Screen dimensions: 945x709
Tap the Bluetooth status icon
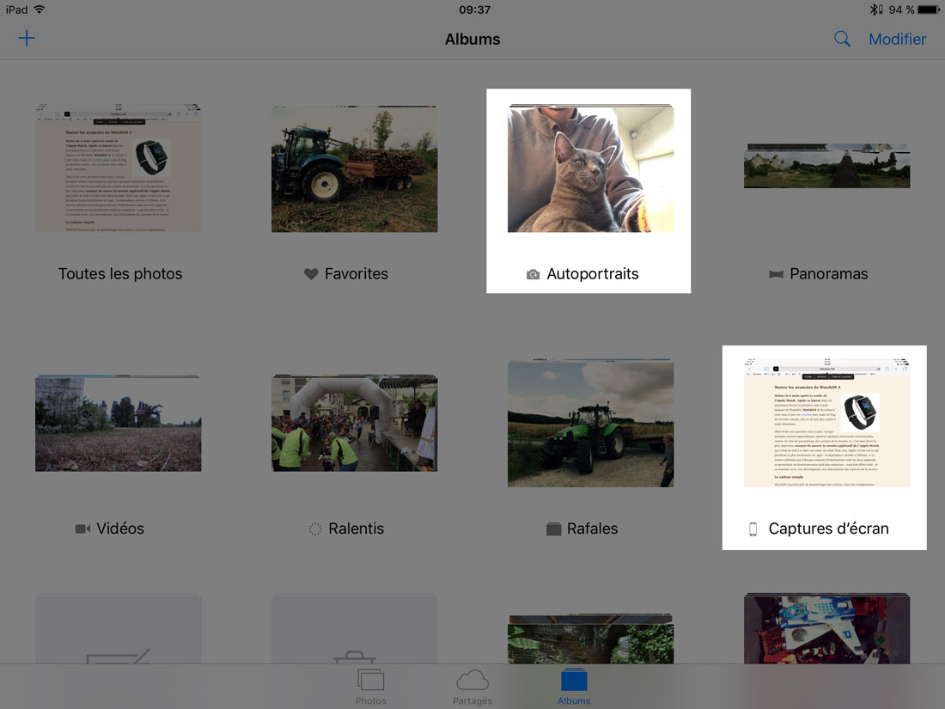(875, 9)
